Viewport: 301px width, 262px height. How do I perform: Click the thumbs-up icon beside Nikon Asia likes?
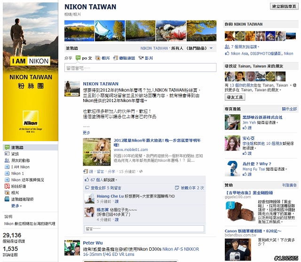pos(227,53)
